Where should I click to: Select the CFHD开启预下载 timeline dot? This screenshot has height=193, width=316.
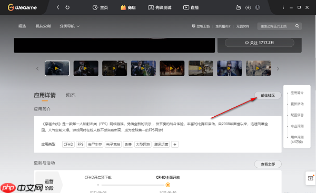tap(98, 185)
